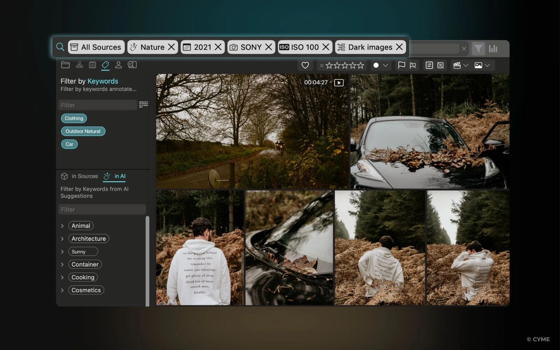
Task: Click the AI keyword list scrollbar
Action: click(147, 261)
